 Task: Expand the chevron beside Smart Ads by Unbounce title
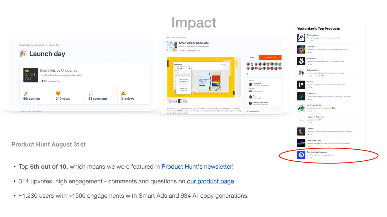[x=210, y=43]
